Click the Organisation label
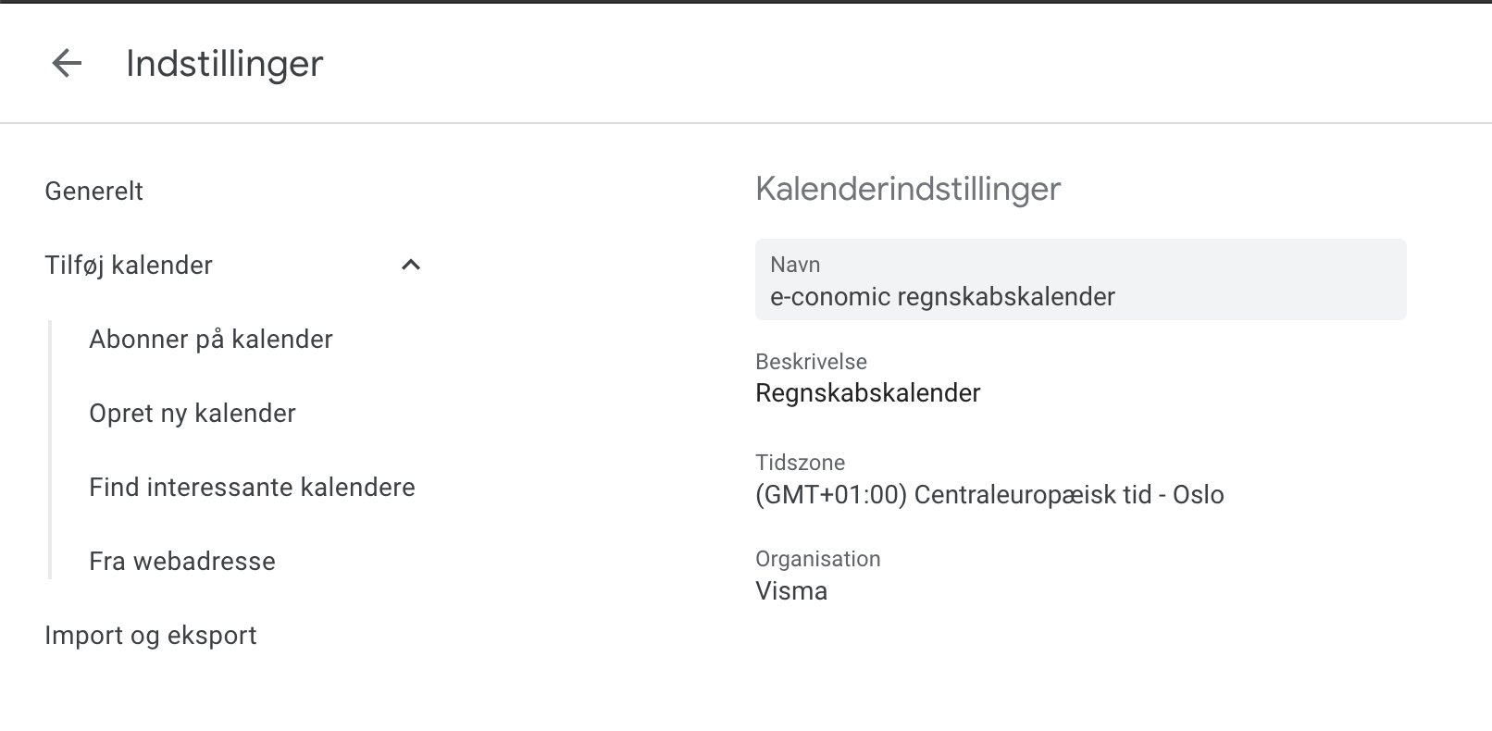Image resolution: width=1492 pixels, height=731 pixels. (818, 559)
